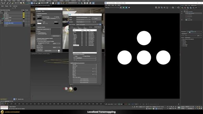Viewport: 203px width, 114px height.
Task: Click the Undo arrow in main toolbar
Action: [x=2, y=3]
